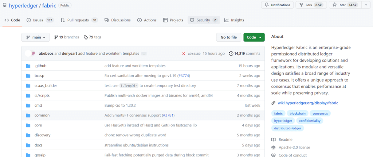This screenshot has width=373, height=157.
Task: Select the blockchain topic tag
Action: point(298,113)
